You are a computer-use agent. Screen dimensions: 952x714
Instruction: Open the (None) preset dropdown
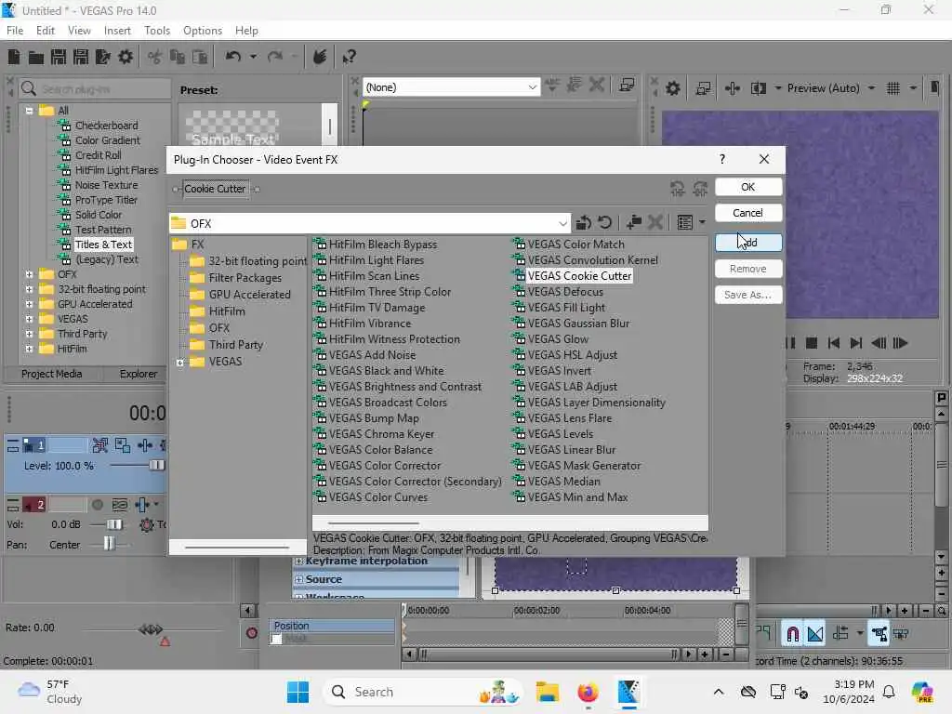click(532, 87)
